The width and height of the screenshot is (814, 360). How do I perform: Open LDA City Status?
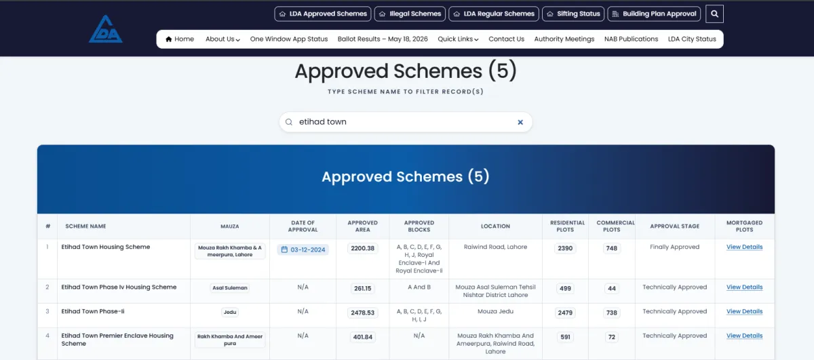[x=692, y=39]
